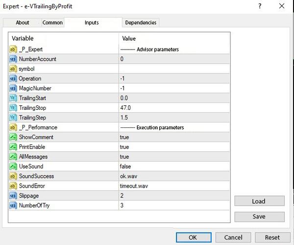Screen dimensions: 294x245
Task: Select the TrailingStep variable name
Action: click(x=32, y=118)
